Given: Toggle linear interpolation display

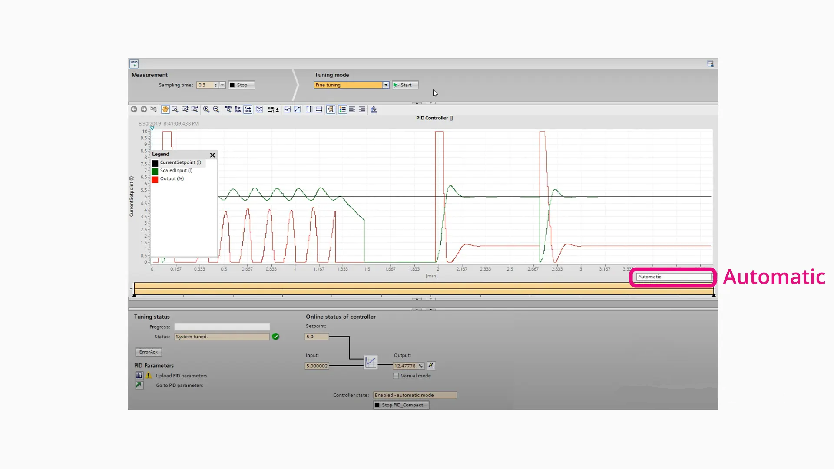Looking at the screenshot, I should (x=298, y=109).
